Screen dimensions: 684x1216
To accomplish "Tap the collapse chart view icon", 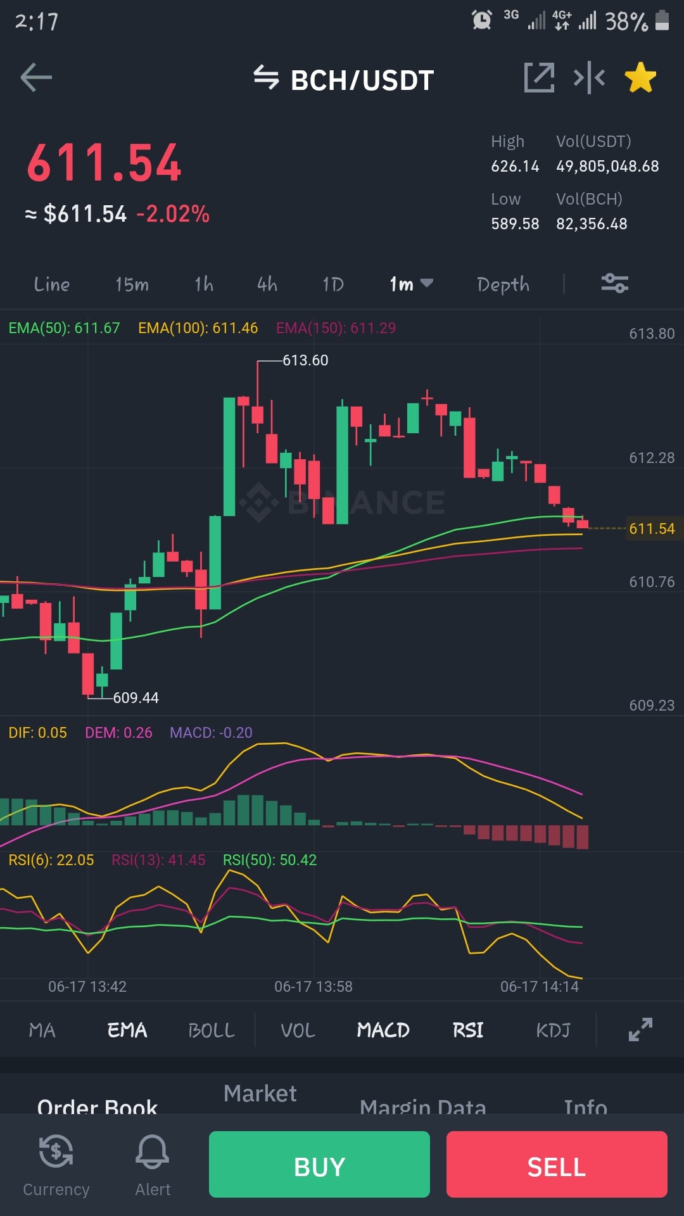I will pos(589,78).
